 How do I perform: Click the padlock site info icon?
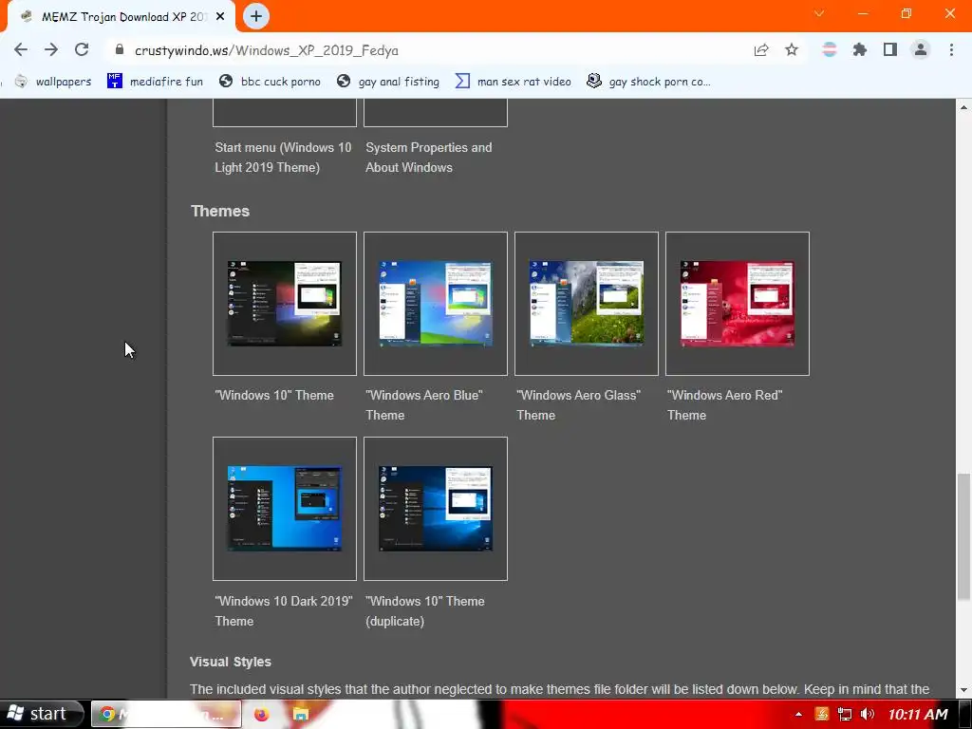click(120, 50)
